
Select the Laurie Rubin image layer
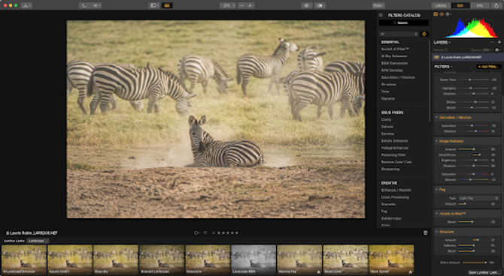468,58
